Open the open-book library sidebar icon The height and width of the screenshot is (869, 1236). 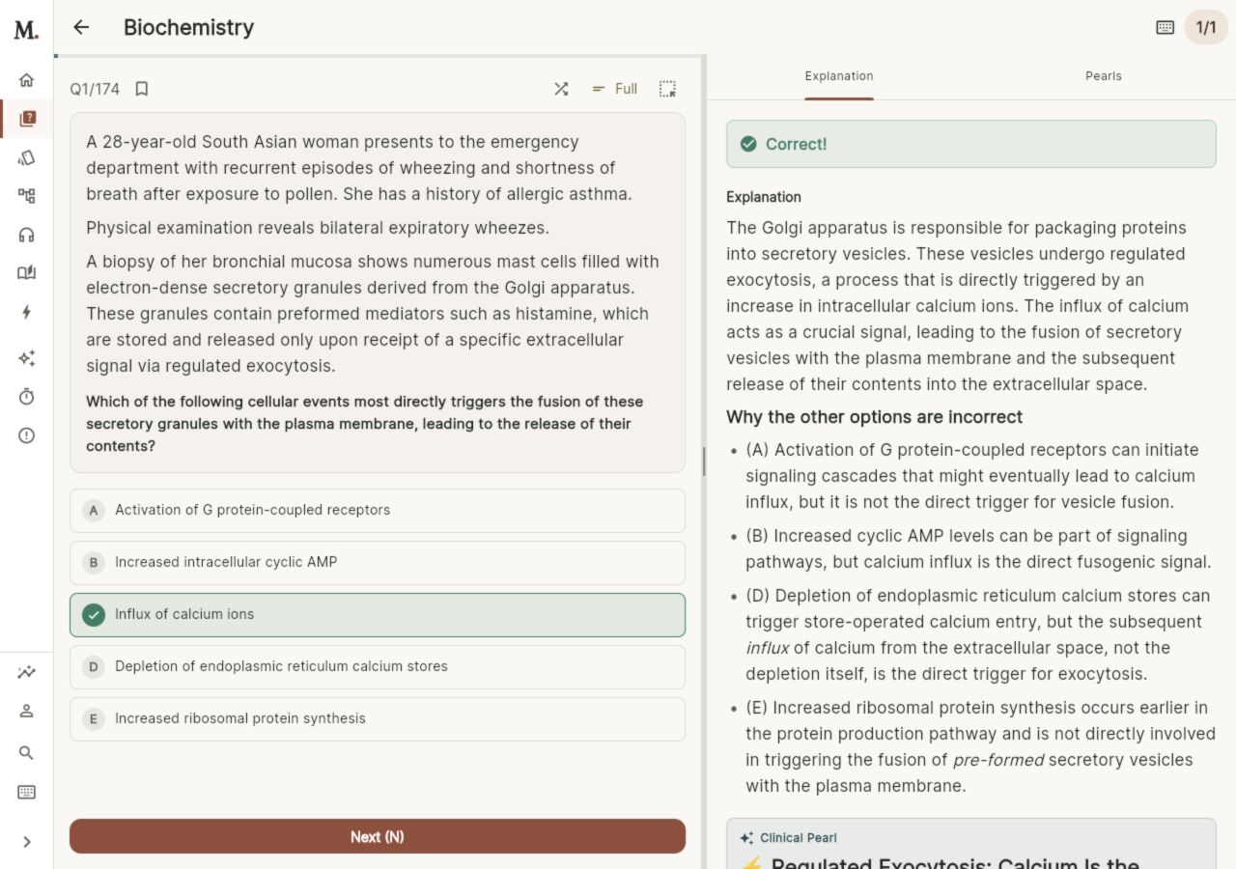coord(26,273)
